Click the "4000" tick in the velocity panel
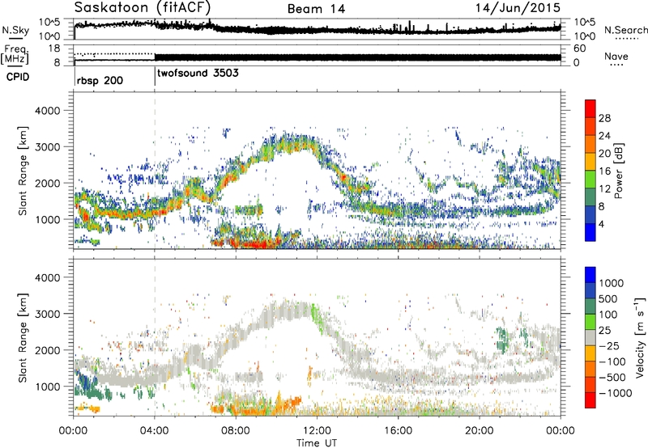The height and width of the screenshot is (448, 648). pos(47,277)
